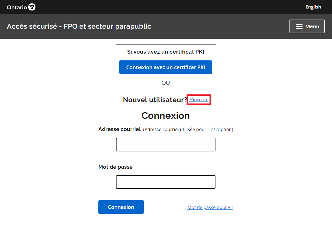The height and width of the screenshot is (241, 332).
Task: Click Mot de passe oublié link
Action: click(x=210, y=207)
